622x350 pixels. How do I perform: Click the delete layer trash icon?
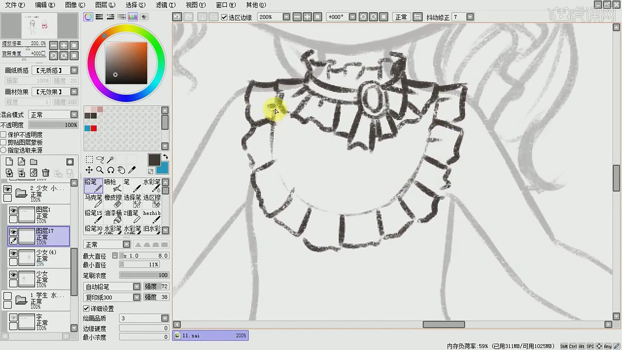(46, 173)
